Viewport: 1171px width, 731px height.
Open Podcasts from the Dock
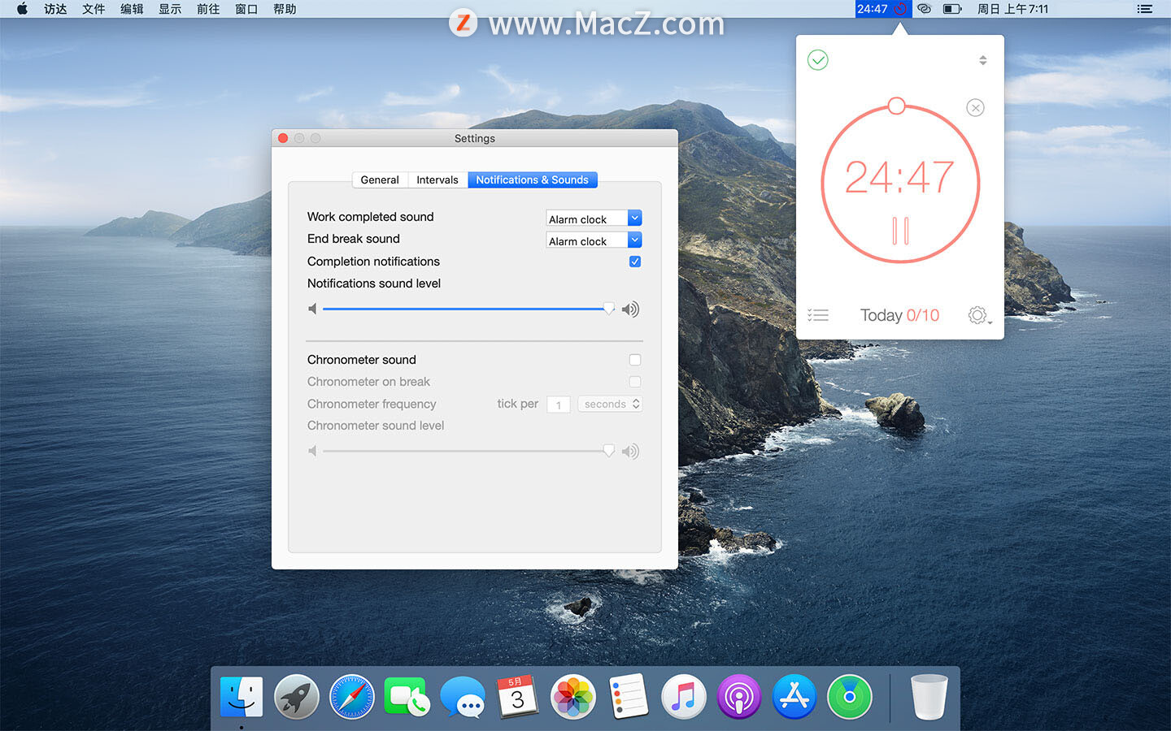click(739, 697)
